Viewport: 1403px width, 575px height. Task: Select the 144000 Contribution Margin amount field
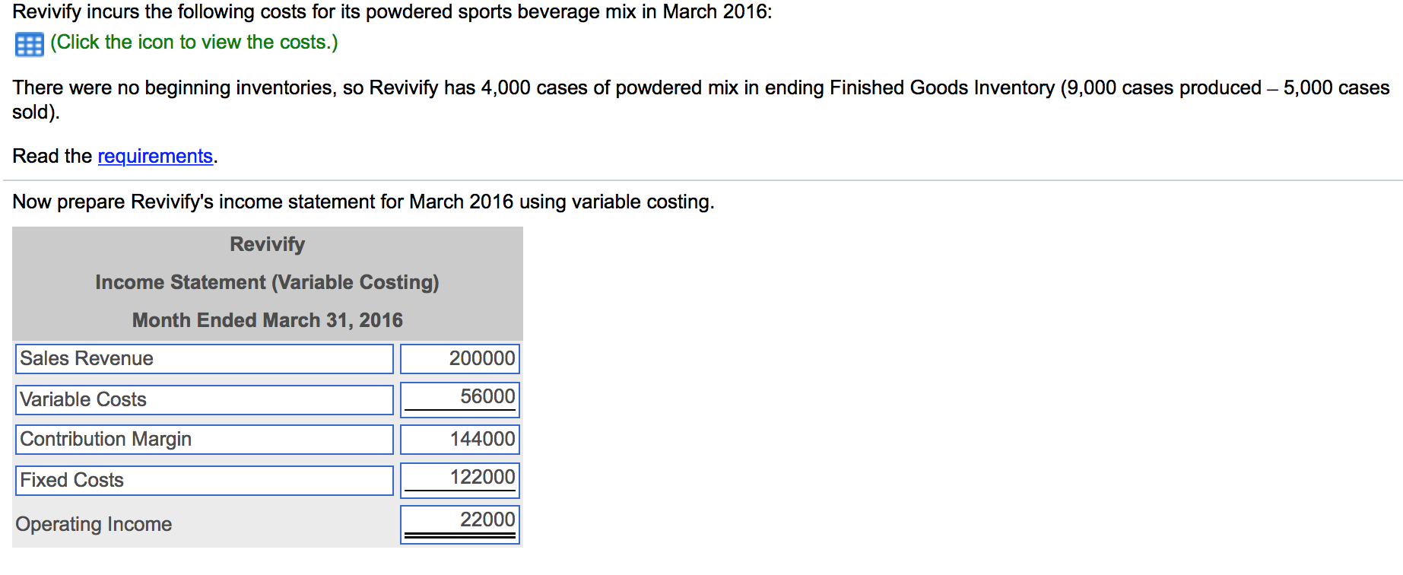(x=458, y=439)
